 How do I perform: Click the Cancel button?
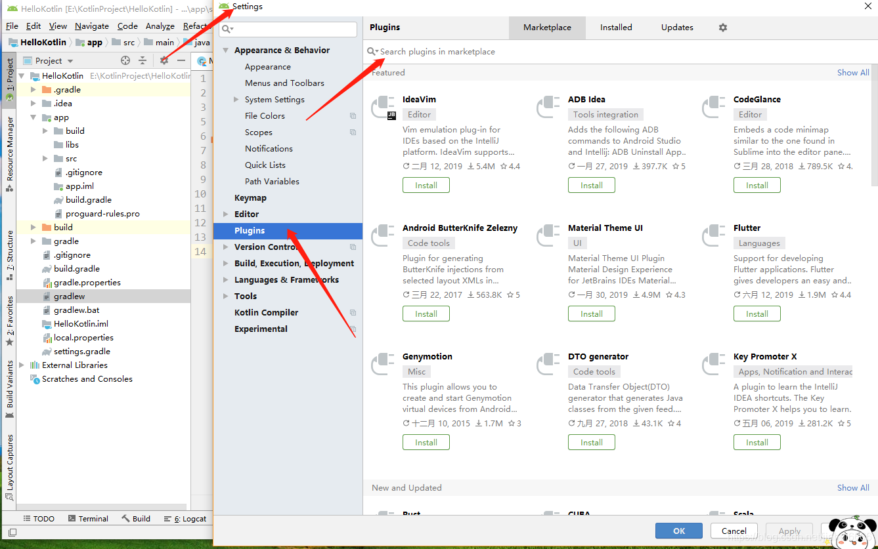click(734, 531)
